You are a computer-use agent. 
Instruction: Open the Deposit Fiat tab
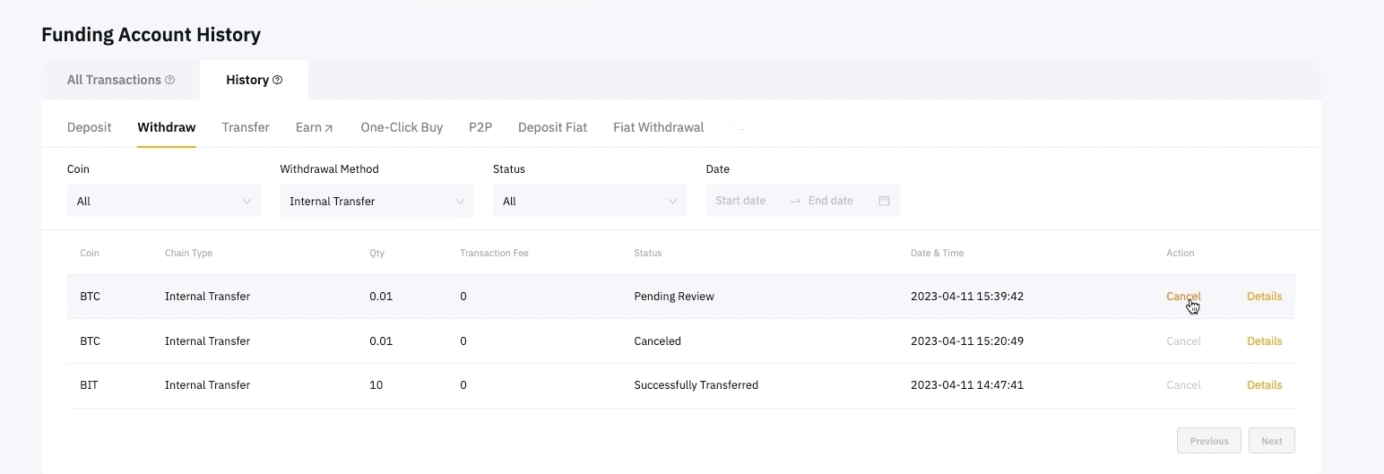point(552,127)
